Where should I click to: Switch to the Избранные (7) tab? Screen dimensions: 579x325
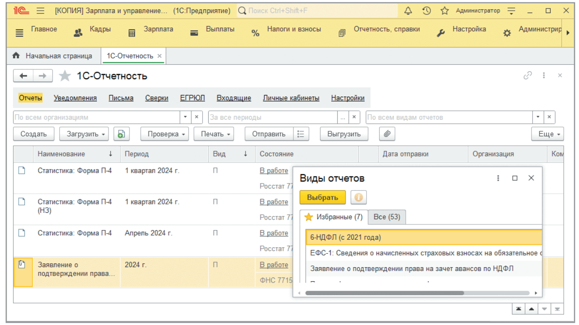coord(334,217)
